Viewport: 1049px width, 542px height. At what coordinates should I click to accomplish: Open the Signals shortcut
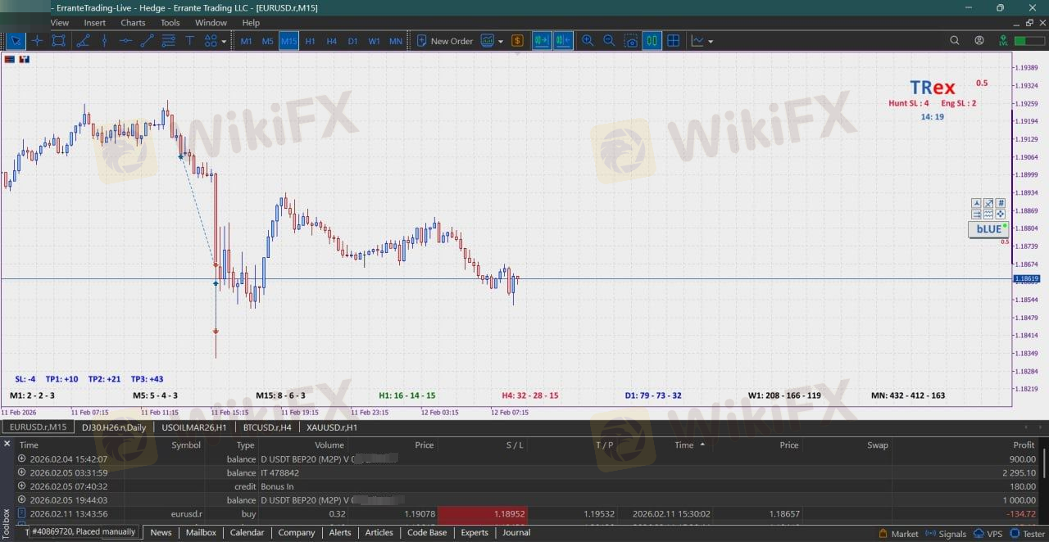click(944, 534)
